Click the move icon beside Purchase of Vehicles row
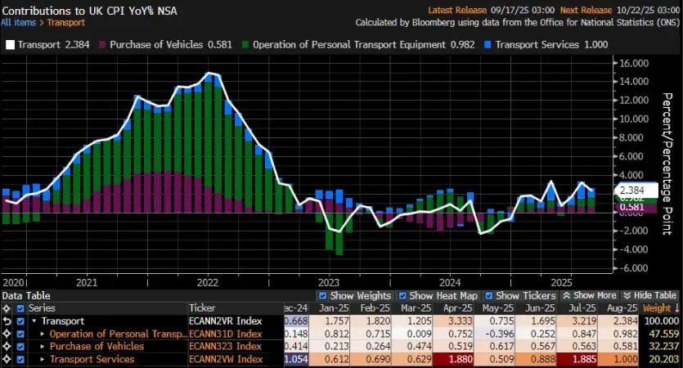Viewport: 683px width, 368px height. pos(7,346)
